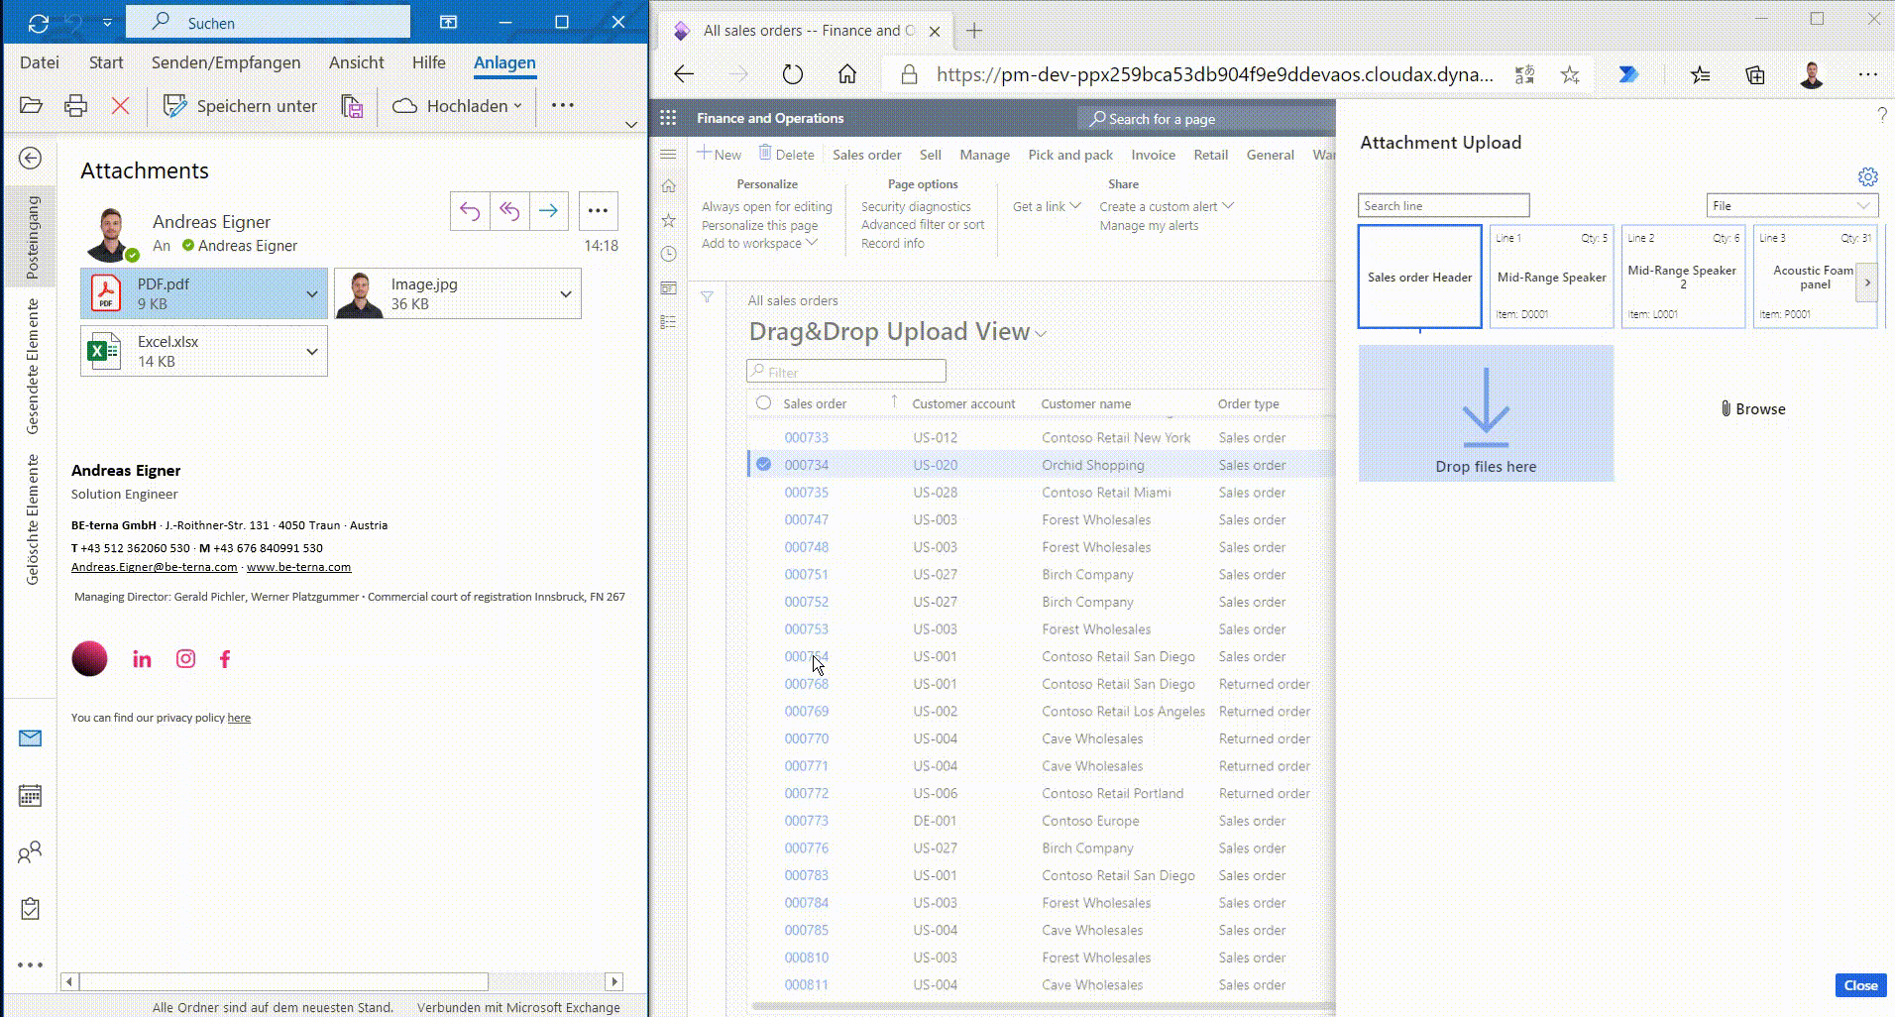1895x1017 pixels.
Task: Switch to Senden/Empfangen tab
Action: (x=226, y=62)
